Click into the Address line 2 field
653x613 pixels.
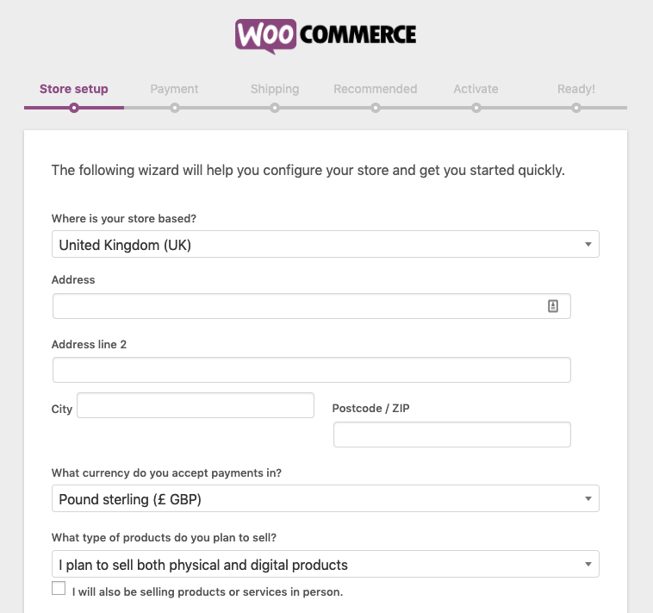point(311,370)
